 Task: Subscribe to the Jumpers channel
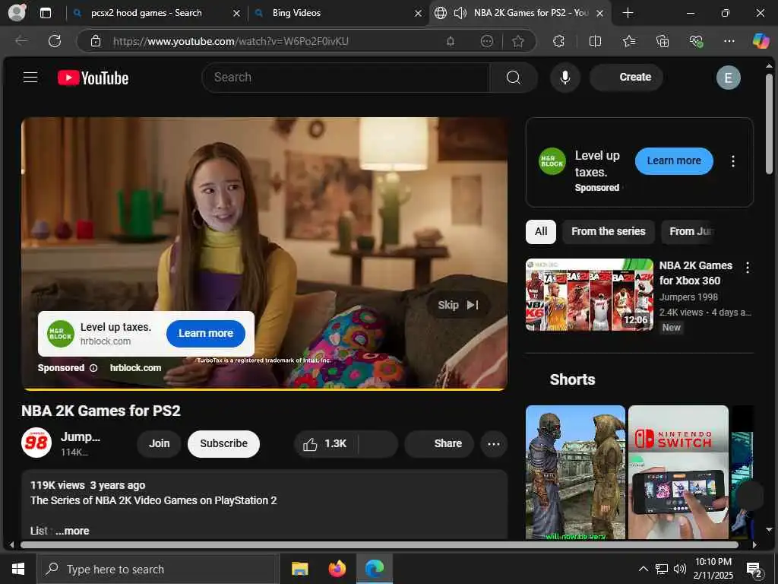coord(224,443)
